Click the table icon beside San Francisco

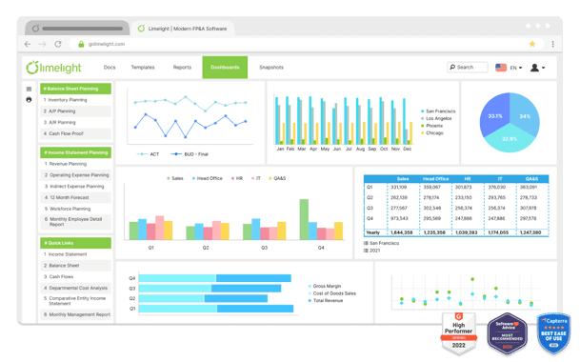point(366,243)
